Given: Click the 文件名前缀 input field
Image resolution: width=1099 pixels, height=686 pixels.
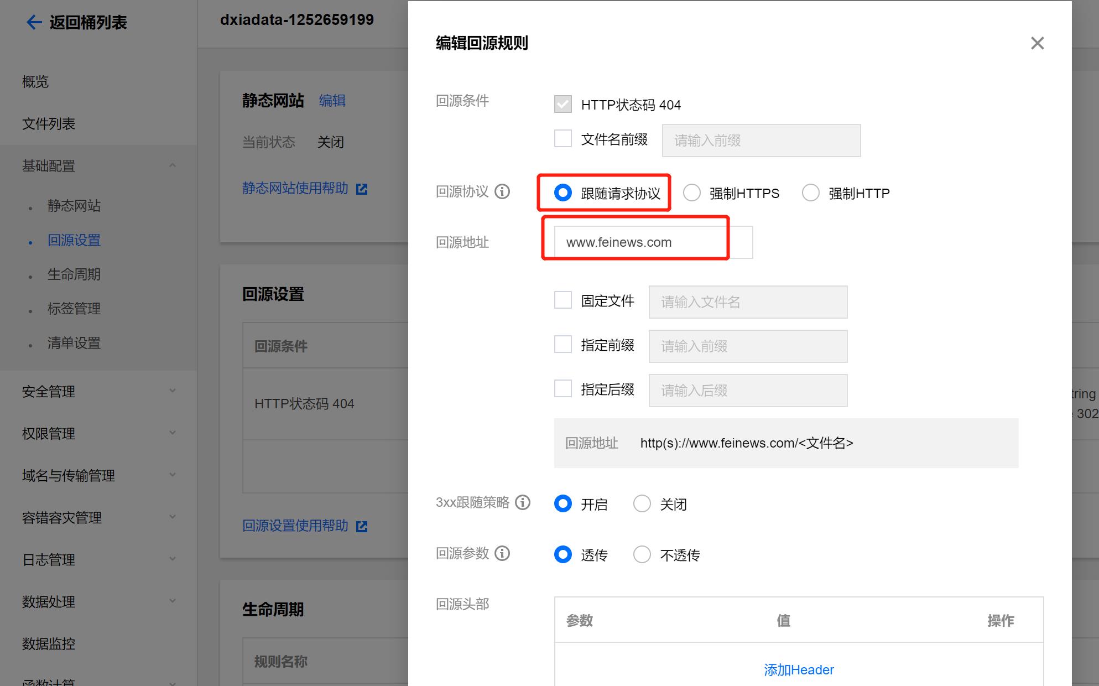Looking at the screenshot, I should pos(761,141).
